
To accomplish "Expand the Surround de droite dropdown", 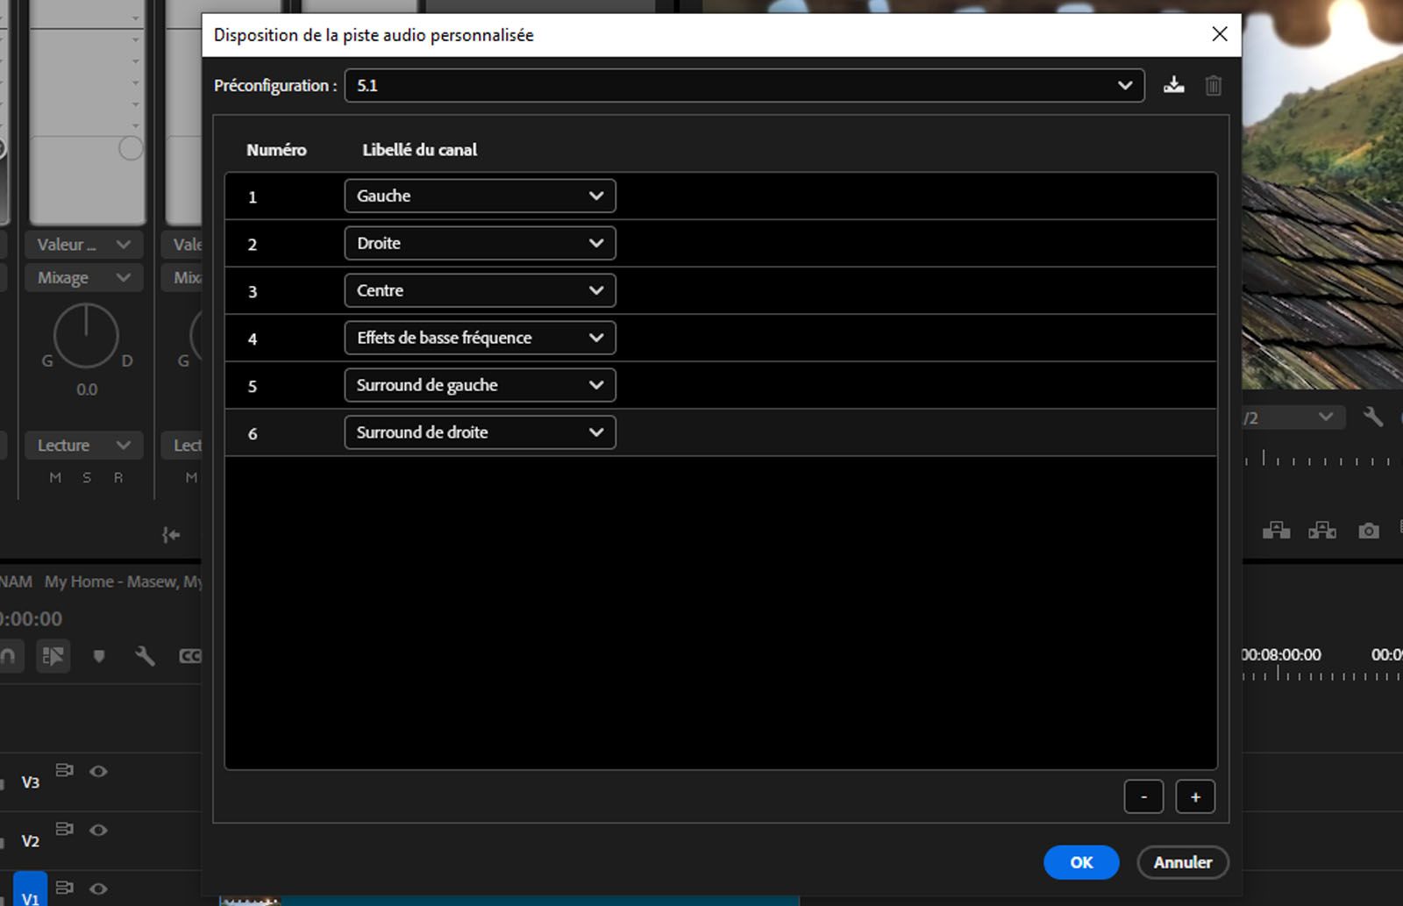I will click(480, 432).
